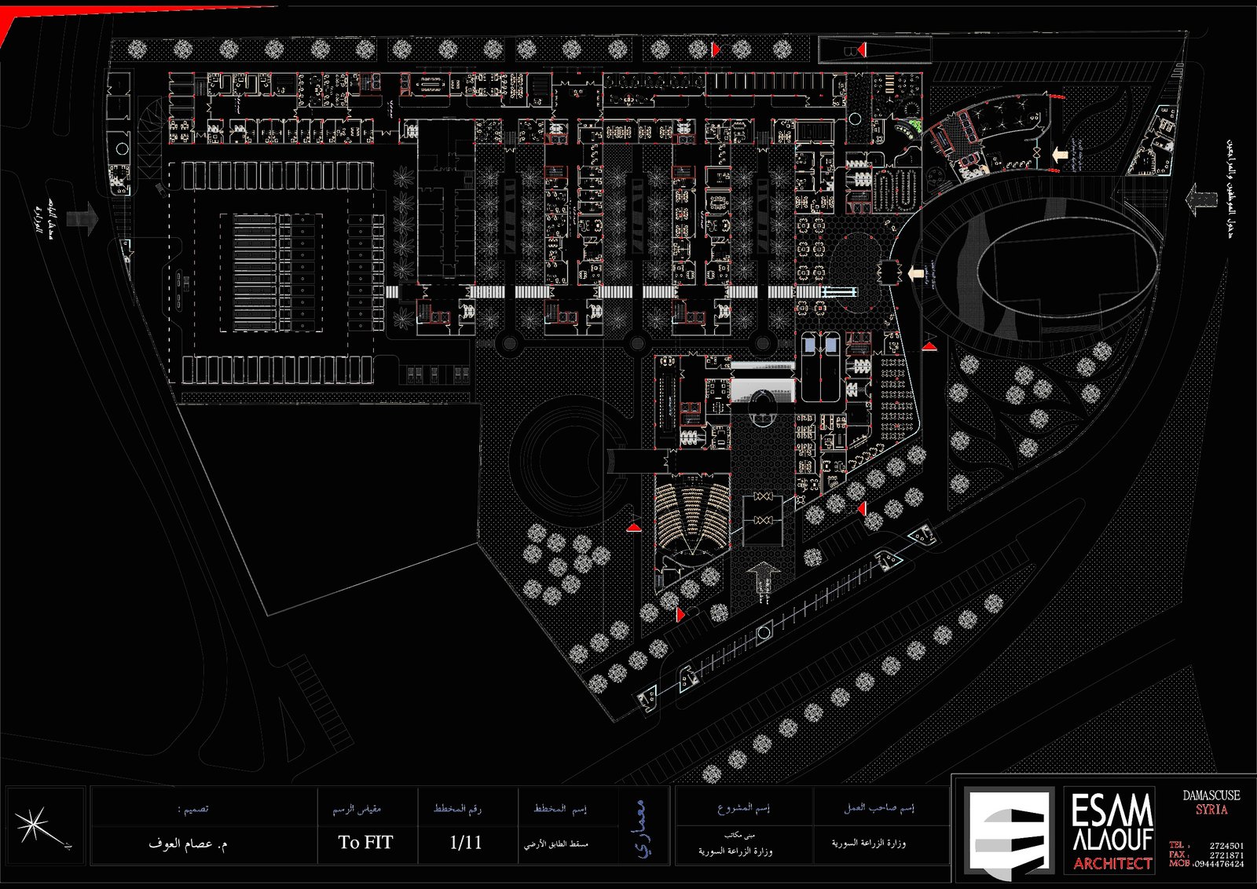The width and height of the screenshot is (1257, 889).
Task: Click the designer name 'م. عصام العوف'
Action: tap(189, 843)
